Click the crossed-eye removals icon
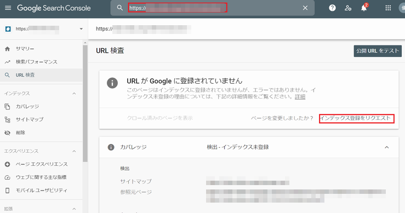This screenshot has width=405, height=213. click(x=8, y=133)
